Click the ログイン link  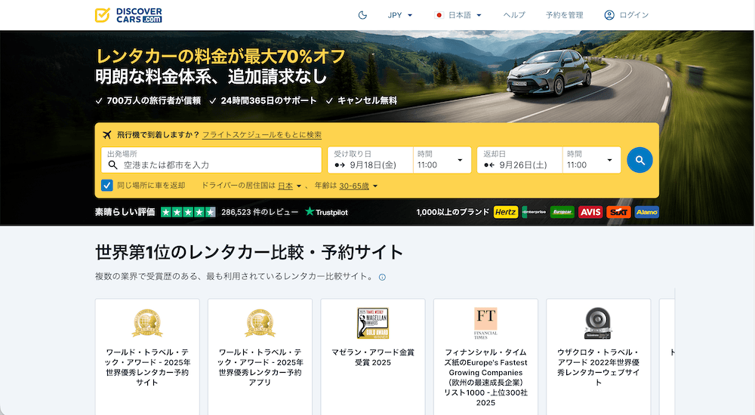pos(633,15)
